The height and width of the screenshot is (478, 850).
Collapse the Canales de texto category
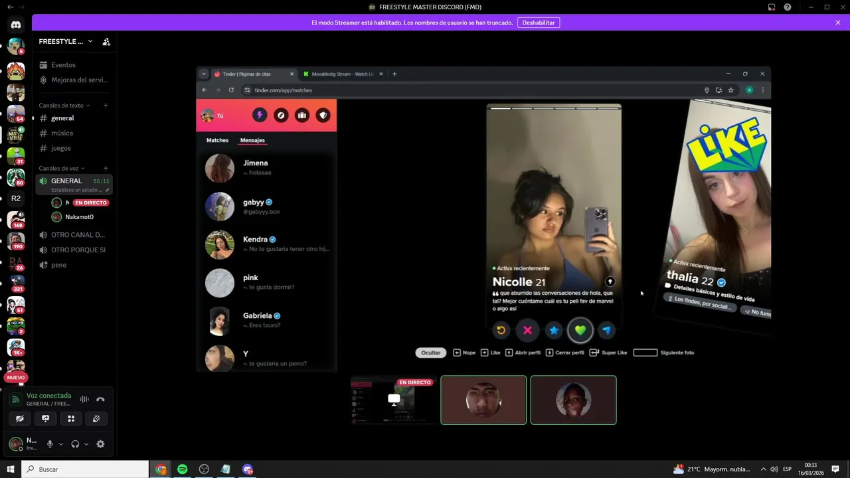point(64,106)
